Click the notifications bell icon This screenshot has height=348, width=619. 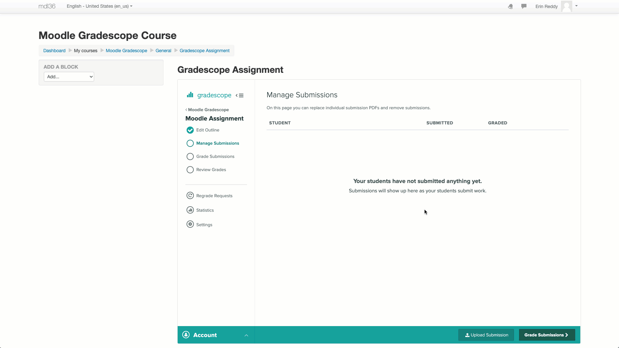(x=510, y=6)
